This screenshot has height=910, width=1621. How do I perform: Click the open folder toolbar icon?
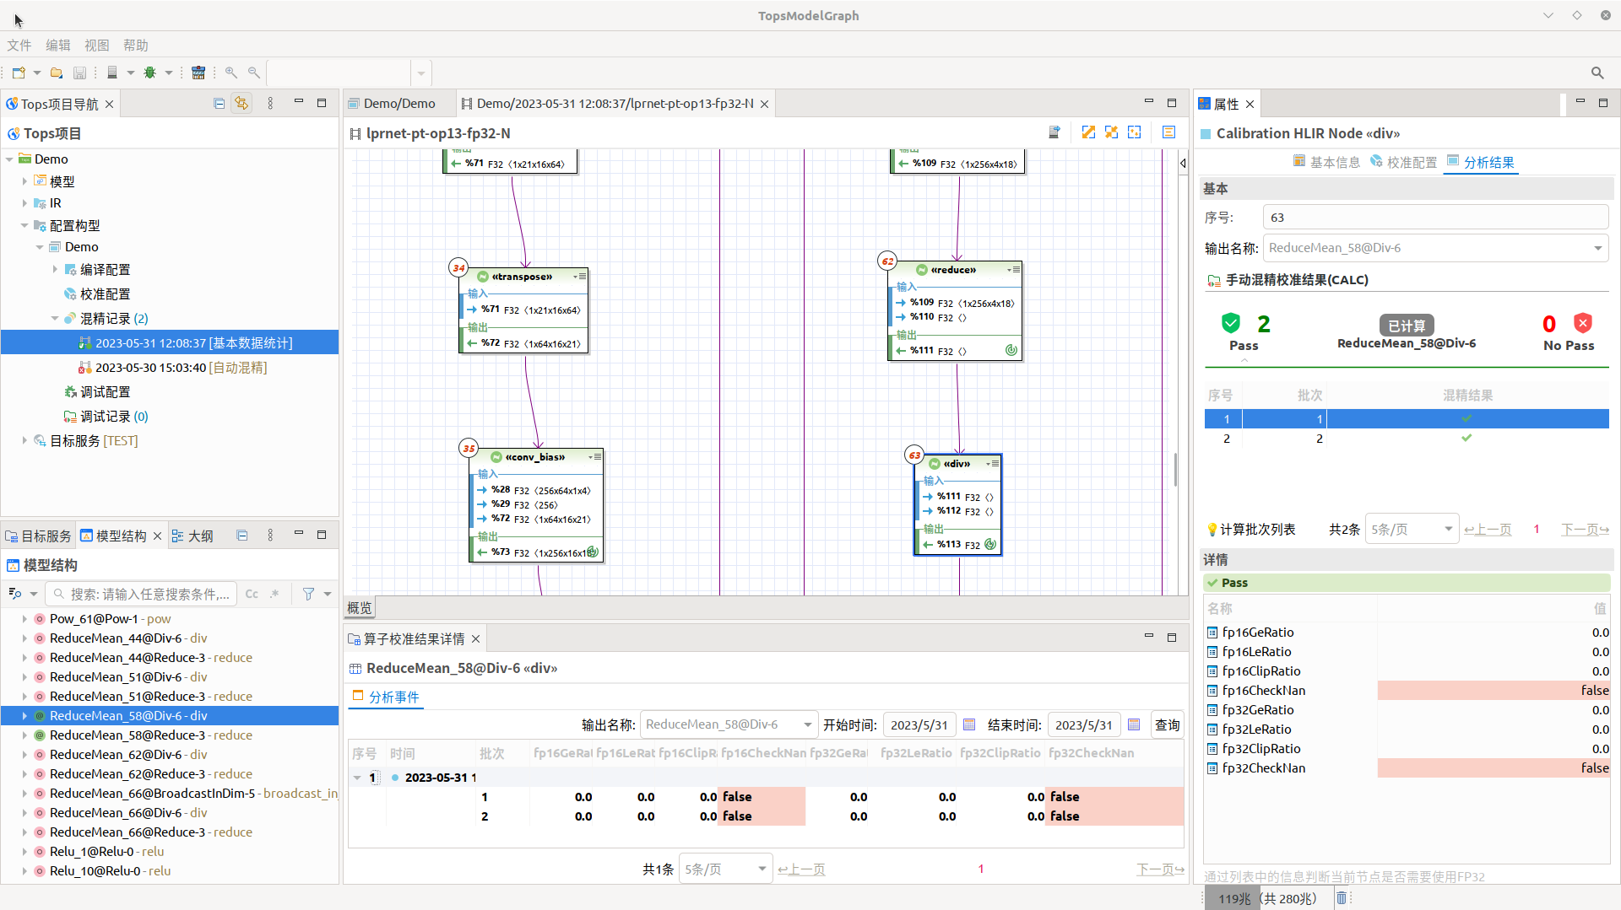57,73
